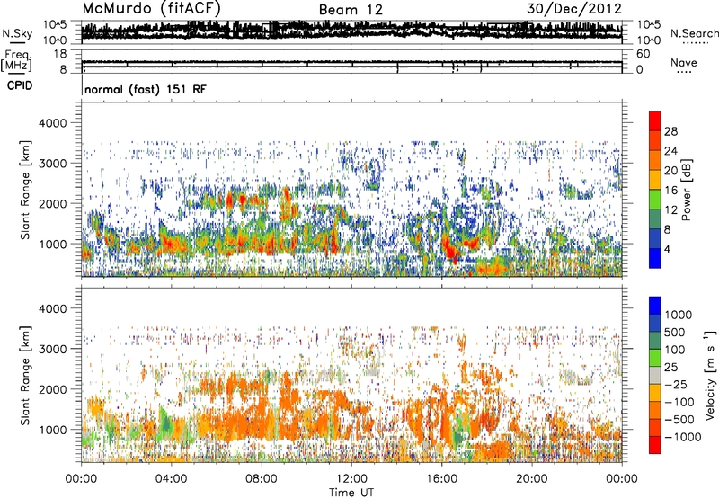Screen dimensions: 719x498
Task: Click the Time UT axis label
Action: [351, 493]
